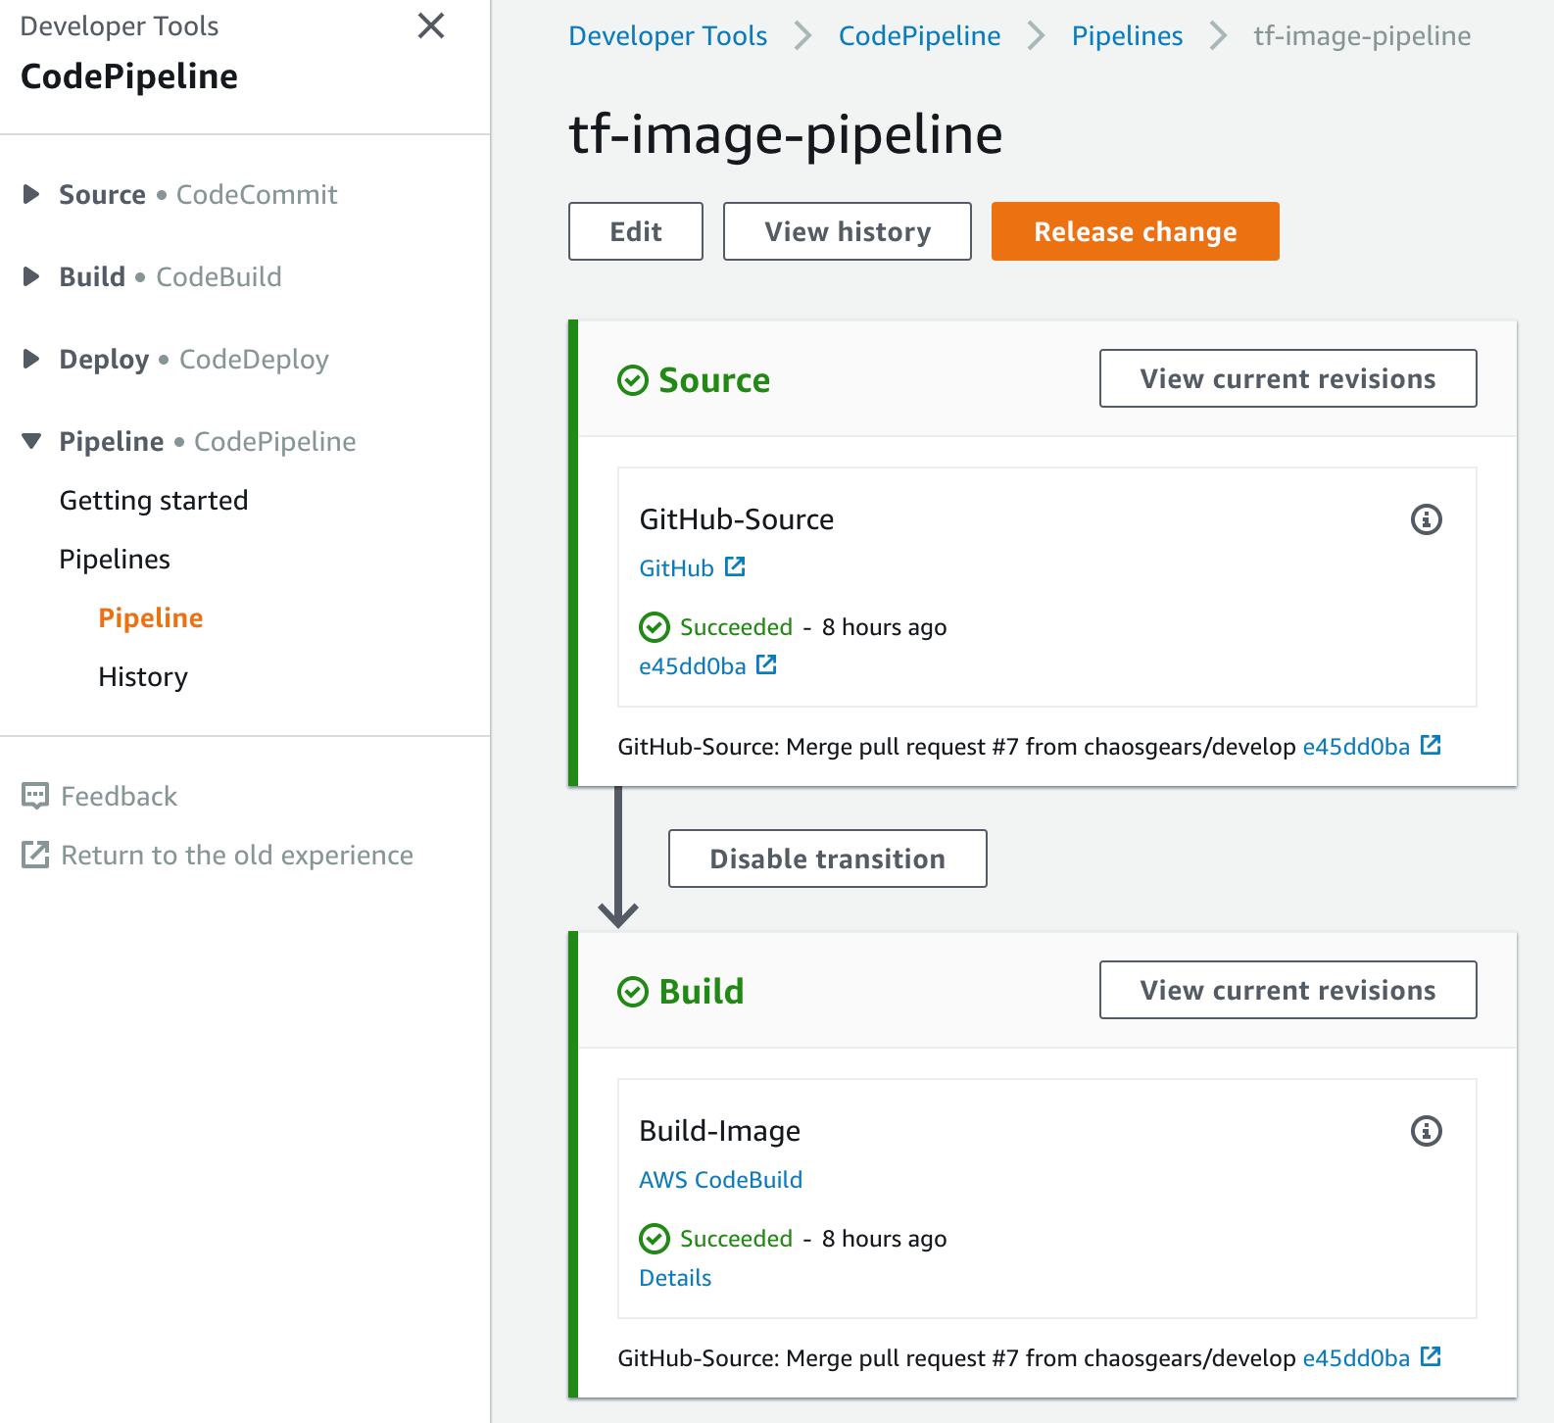Expand the Source CodeCommit section
Screen dimensions: 1554x1423
coord(31,194)
